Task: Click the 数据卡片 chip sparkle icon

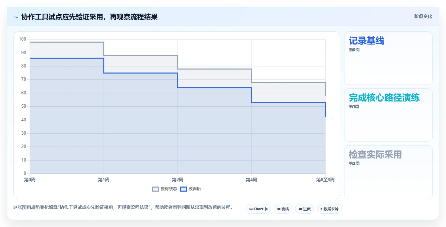Action: (x=321, y=209)
